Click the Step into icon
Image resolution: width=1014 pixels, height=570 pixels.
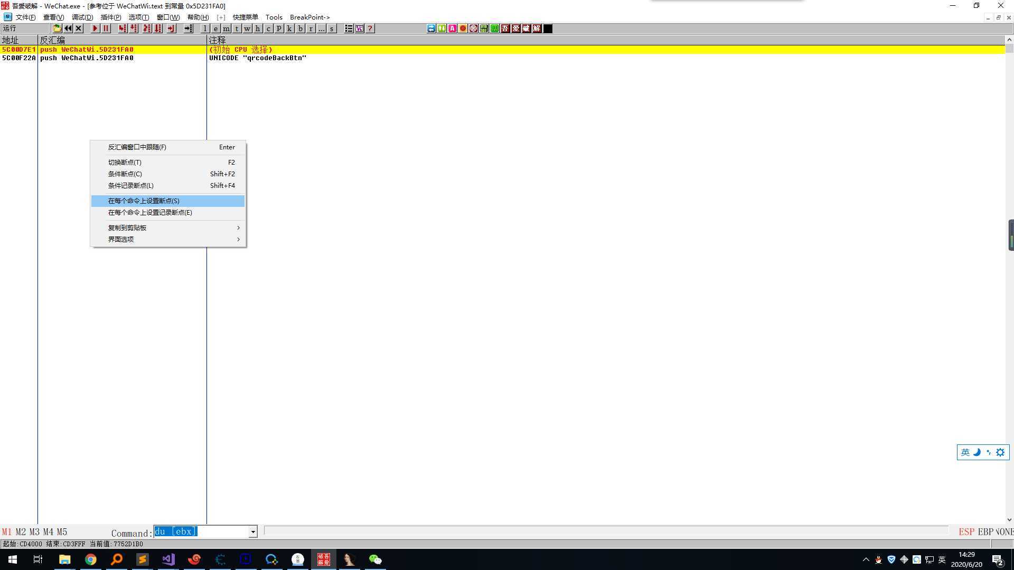pos(123,28)
